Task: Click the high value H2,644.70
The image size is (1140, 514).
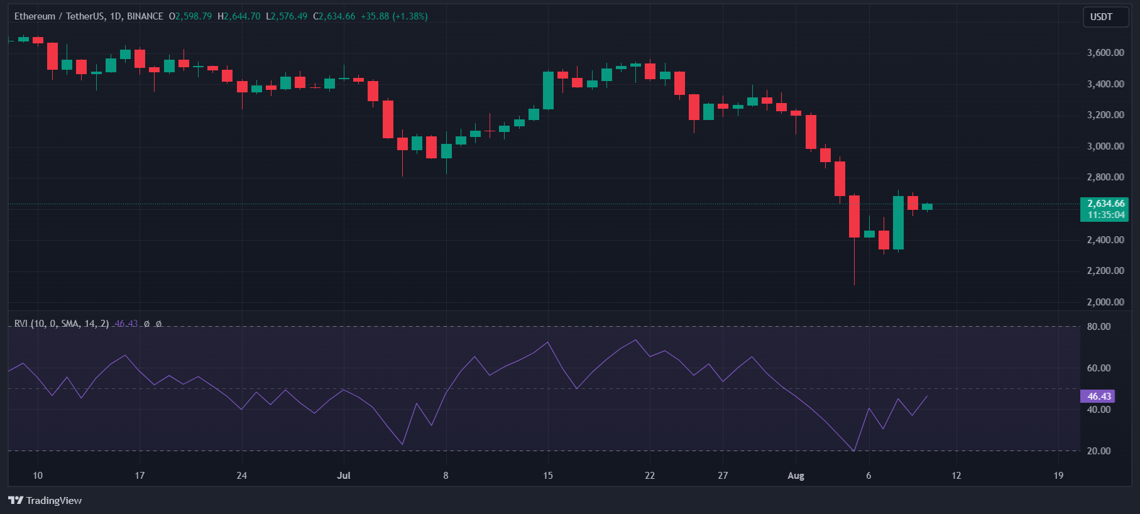Action: pyautogui.click(x=239, y=16)
